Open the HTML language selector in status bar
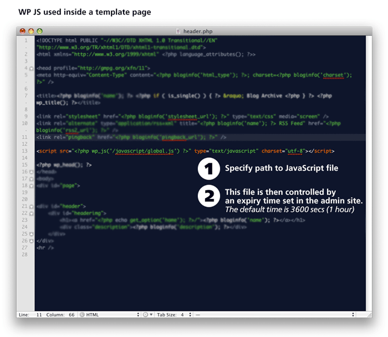Viewport: 388px width, 337px height. [109, 315]
